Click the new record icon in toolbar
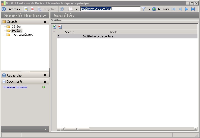200x138 pixels. pyautogui.click(x=26, y=9)
